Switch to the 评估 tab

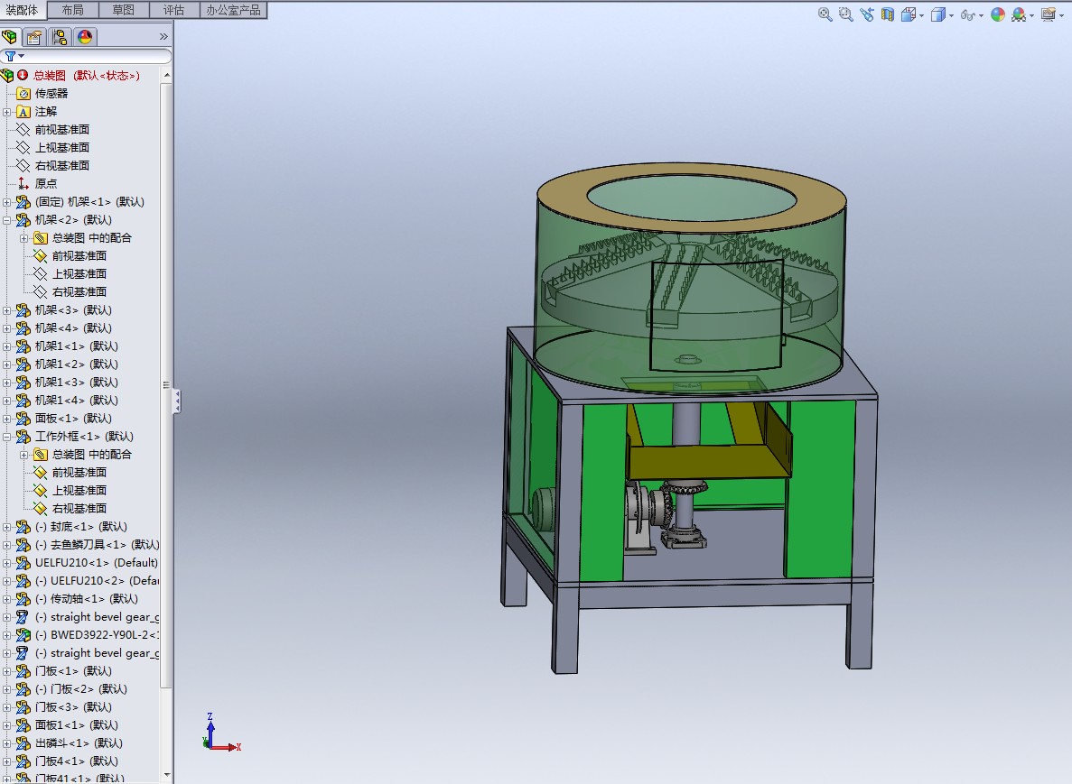[174, 10]
